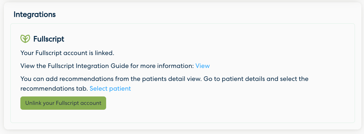Click the words 'Integration Guide' in the guide sentence
Viewport: 364px width, 134px height.
pos(102,66)
